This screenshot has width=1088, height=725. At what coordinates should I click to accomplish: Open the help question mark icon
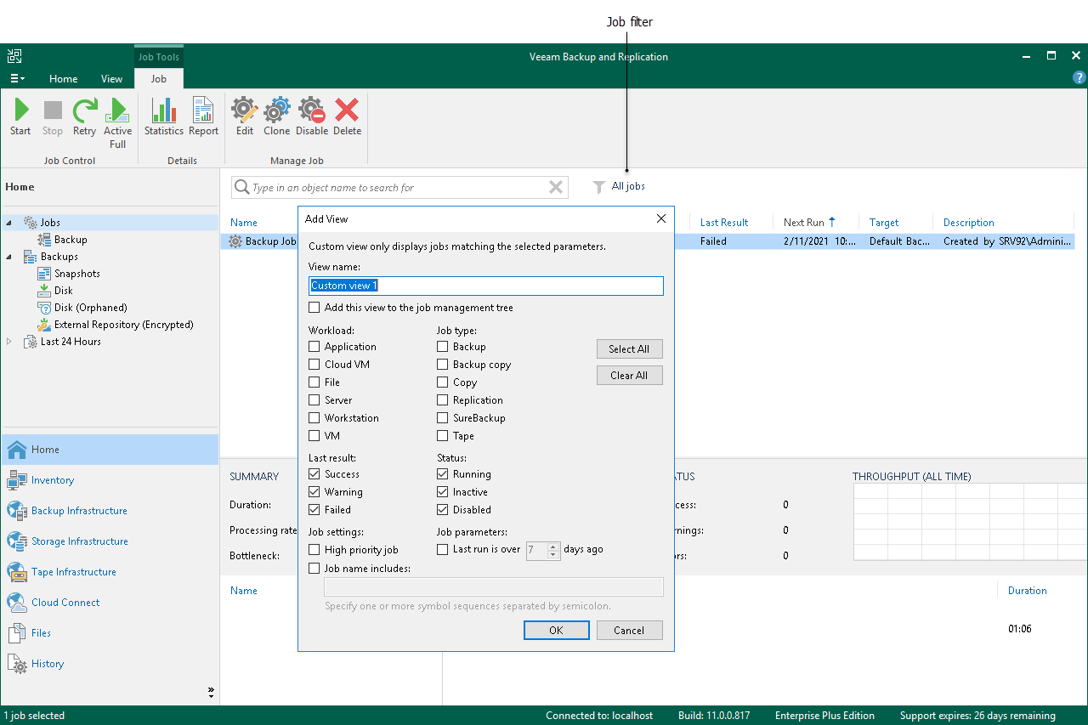(1079, 77)
